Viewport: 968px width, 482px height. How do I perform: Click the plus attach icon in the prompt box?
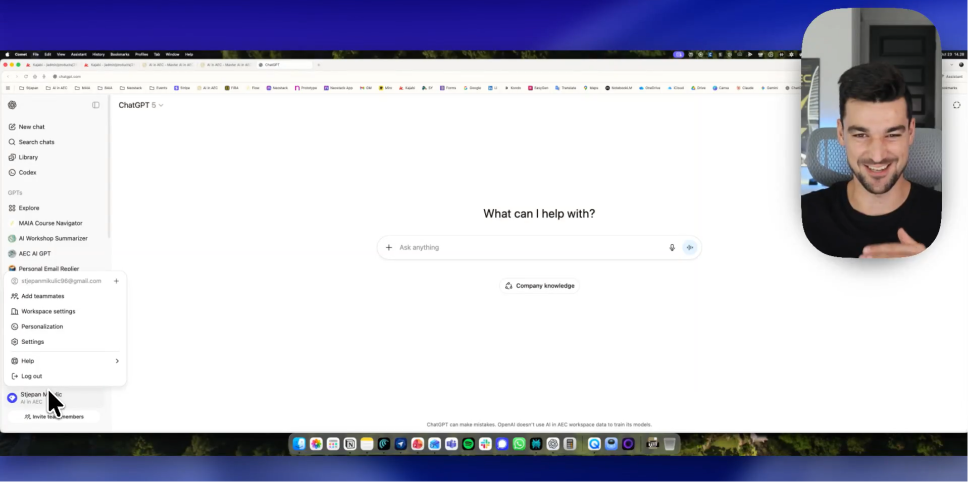tap(389, 247)
